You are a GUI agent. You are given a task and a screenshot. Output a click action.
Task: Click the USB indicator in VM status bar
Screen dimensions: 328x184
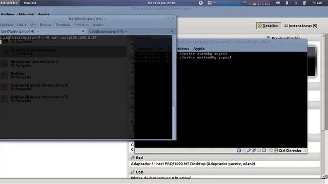(x=249, y=150)
